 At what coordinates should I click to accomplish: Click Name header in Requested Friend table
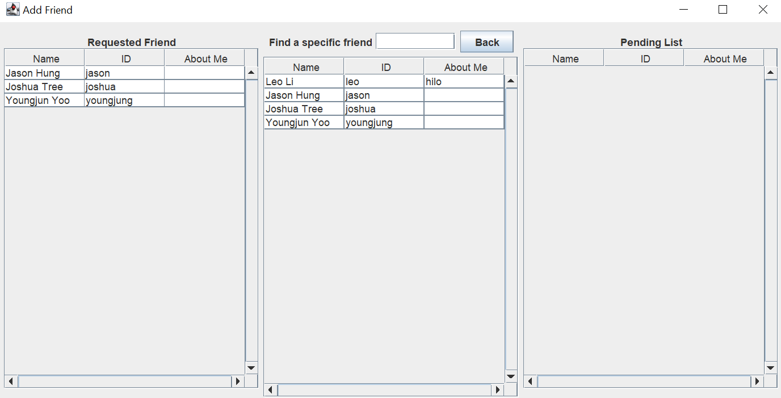[x=45, y=58]
